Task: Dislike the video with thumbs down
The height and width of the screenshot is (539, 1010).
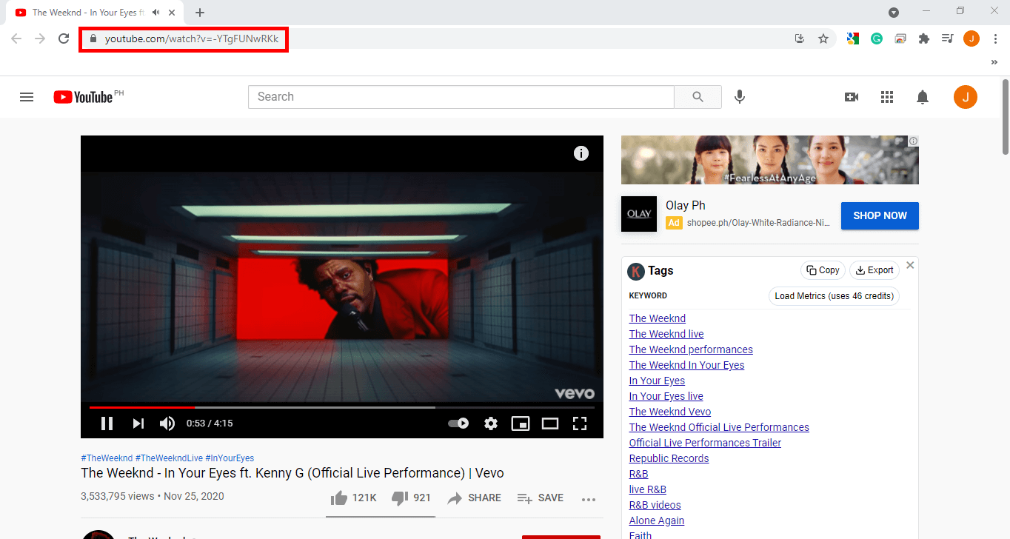Action: click(x=411, y=498)
